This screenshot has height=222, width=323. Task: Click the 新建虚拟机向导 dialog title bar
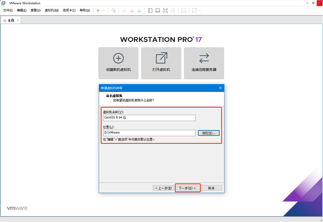point(161,88)
